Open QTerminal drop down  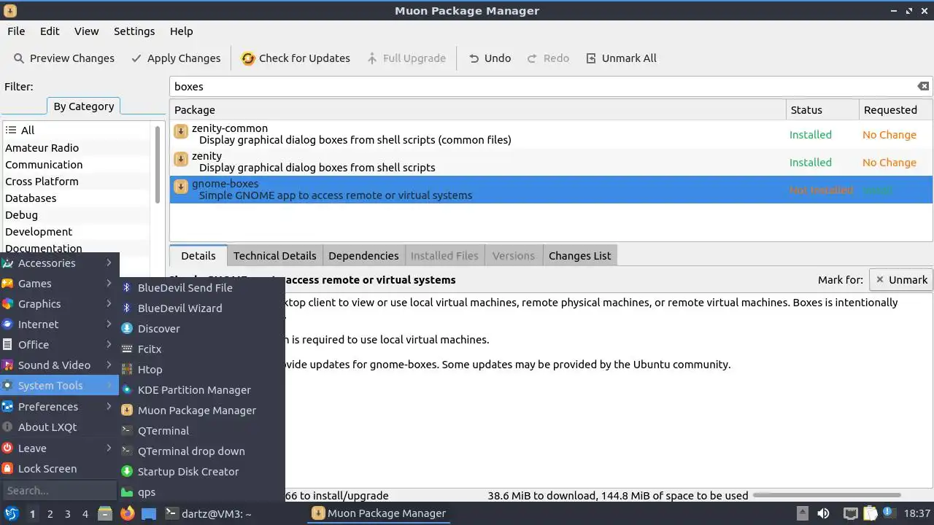202,451
